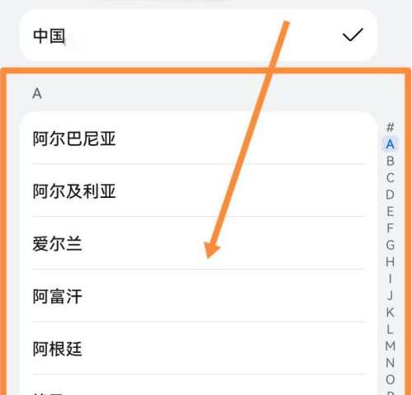Click the checkmark next to 中国
Image resolution: width=412 pixels, height=395 pixels.
[353, 35]
